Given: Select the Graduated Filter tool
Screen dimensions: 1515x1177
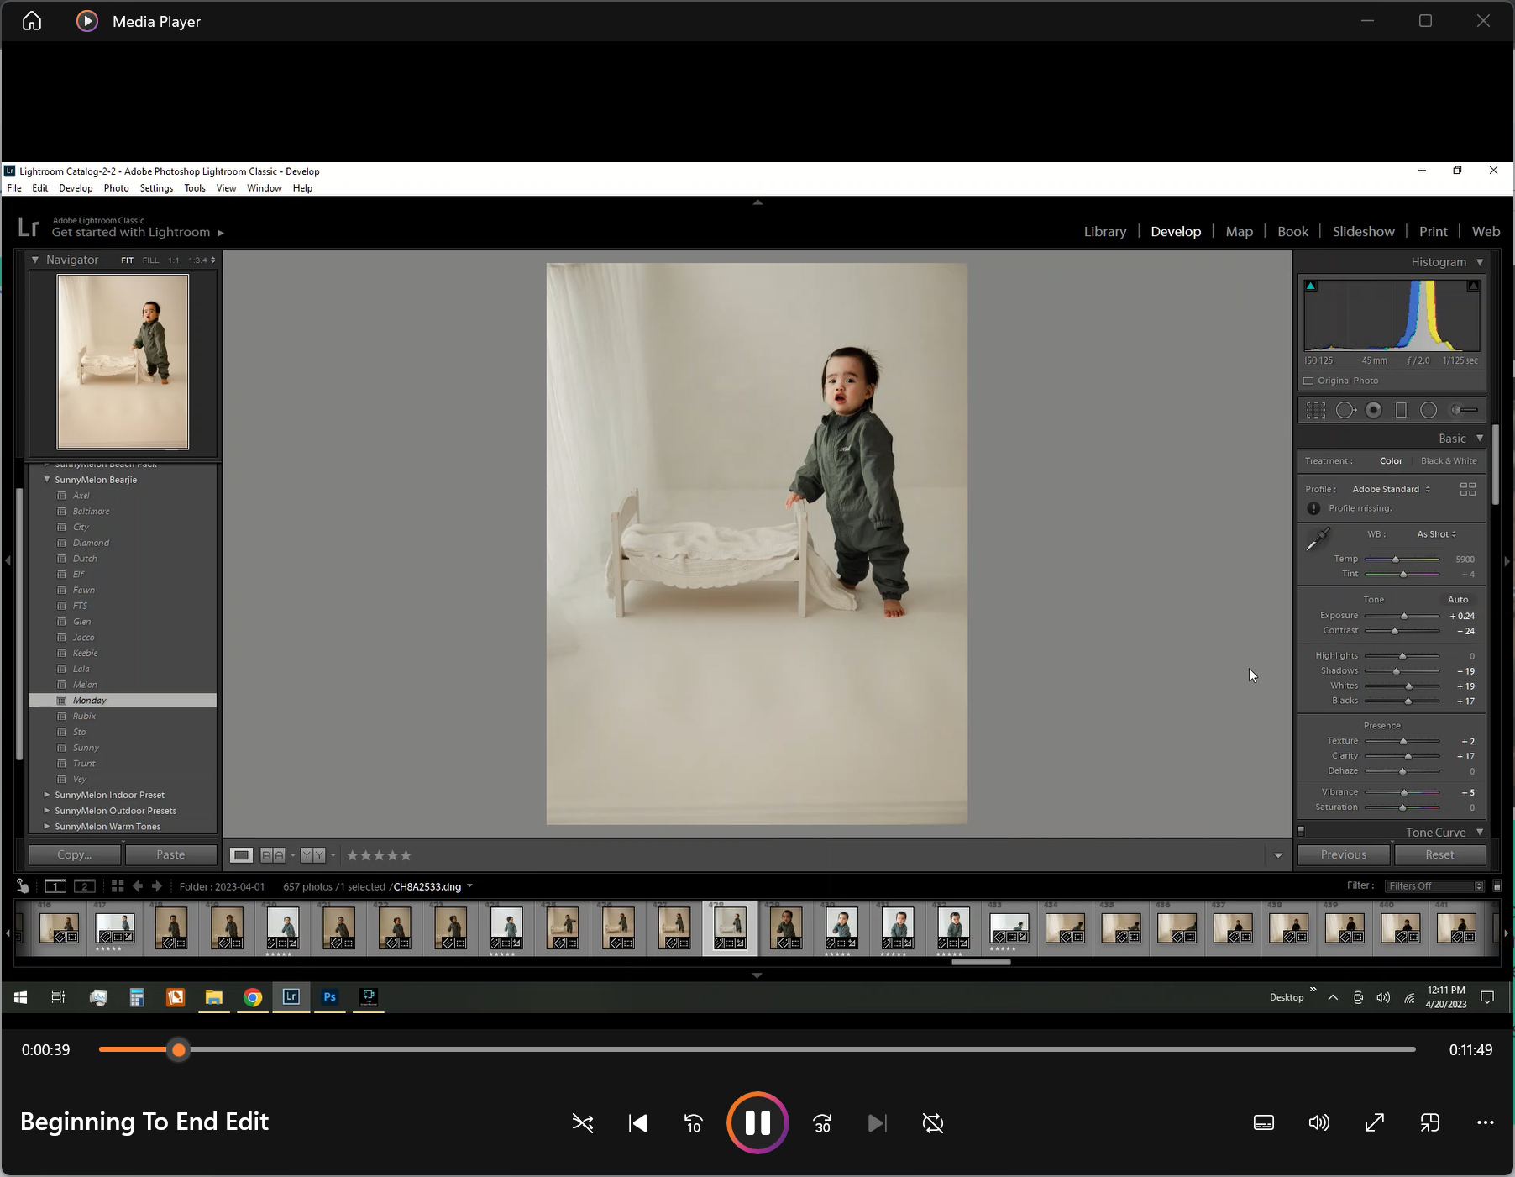Looking at the screenshot, I should pos(1401,410).
